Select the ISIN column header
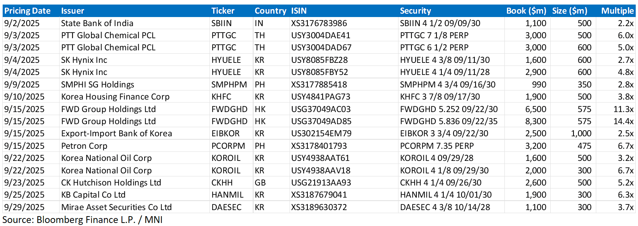Viewport: 638px width, 226px height. tap(299, 11)
